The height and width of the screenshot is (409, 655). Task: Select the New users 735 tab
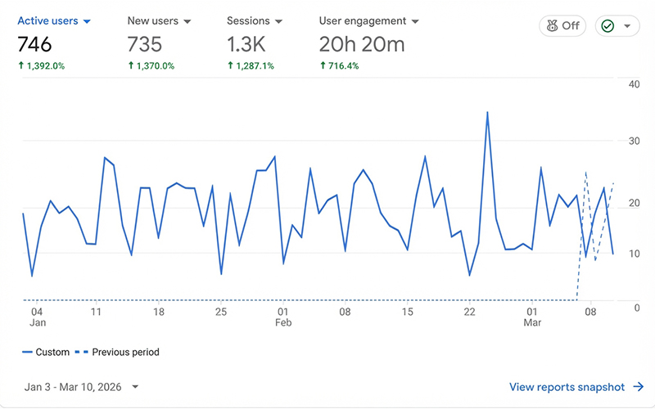point(159,43)
